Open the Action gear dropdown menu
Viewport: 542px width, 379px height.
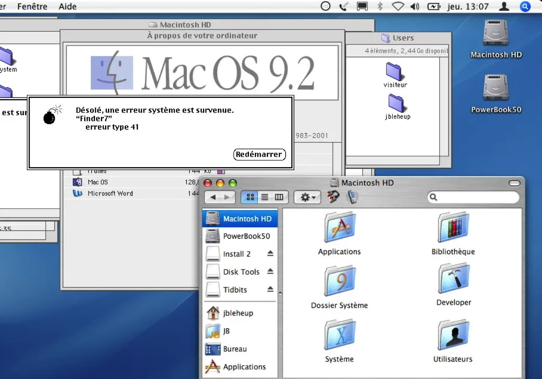(307, 197)
